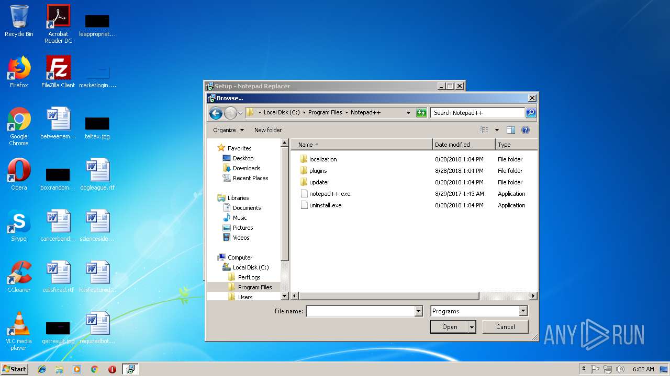The image size is (670, 376).
Task: Click the Forward navigation arrow
Action: [x=230, y=113]
